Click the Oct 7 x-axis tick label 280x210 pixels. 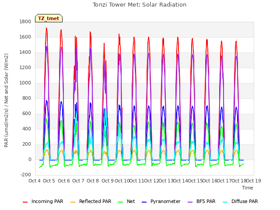(78, 181)
